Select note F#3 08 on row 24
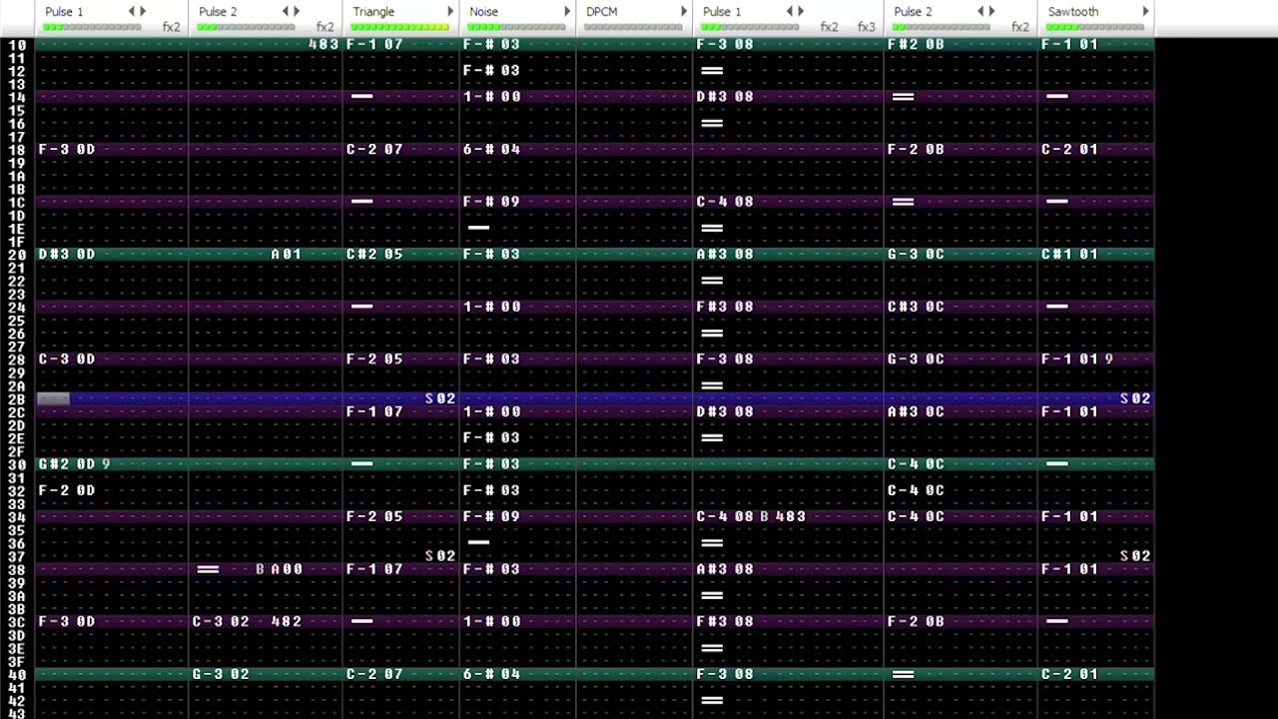Screen dimensions: 1278x719 pyautogui.click(x=725, y=307)
